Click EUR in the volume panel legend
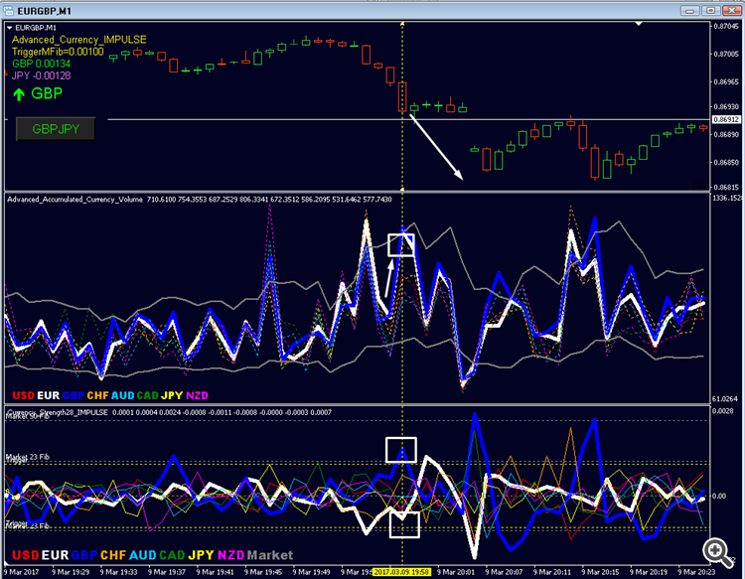Image resolution: width=745 pixels, height=579 pixels. pos(48,395)
